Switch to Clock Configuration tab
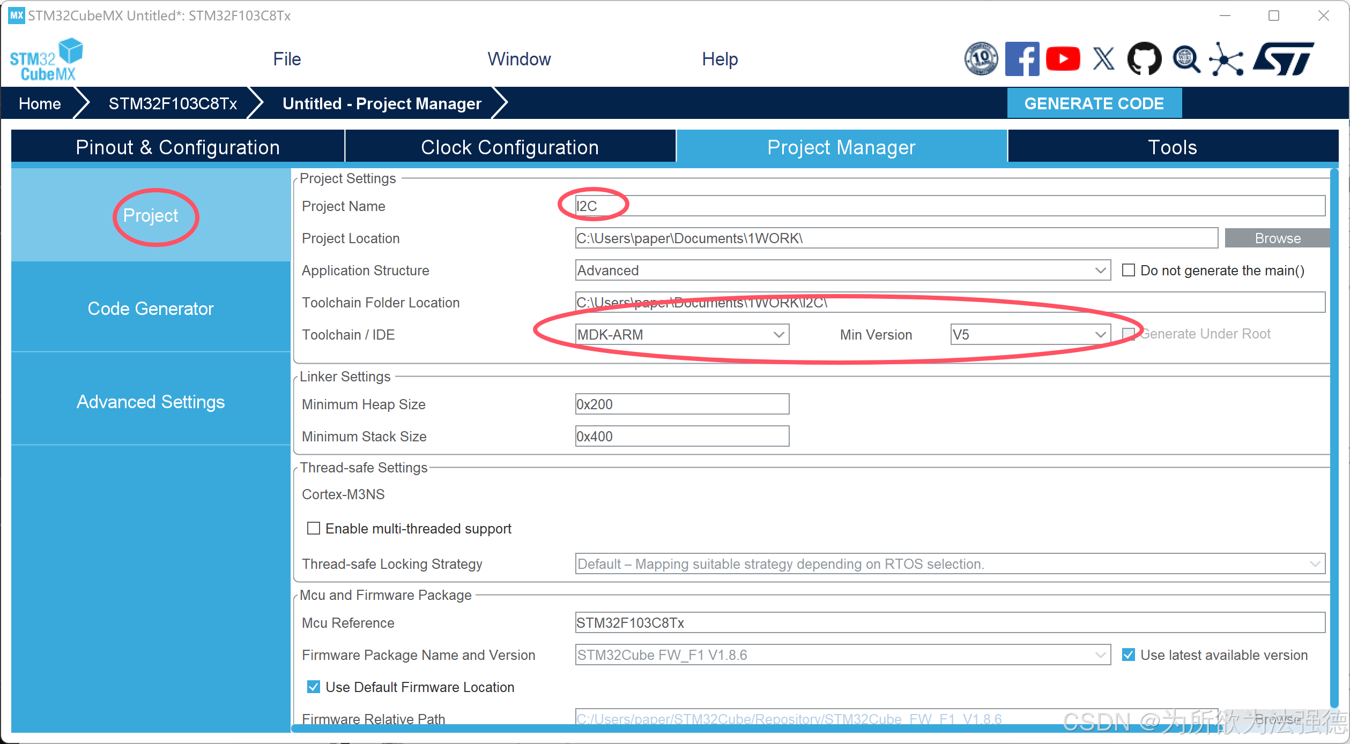The width and height of the screenshot is (1350, 744). click(509, 147)
